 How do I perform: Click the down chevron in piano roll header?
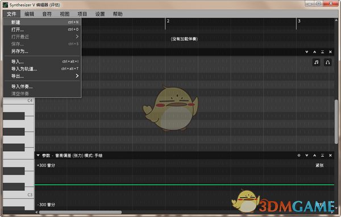click(307, 52)
